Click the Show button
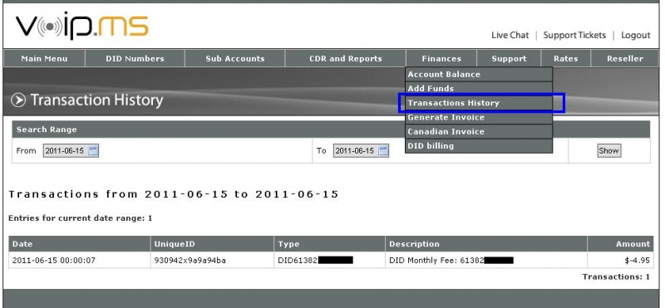This screenshot has width=665, height=308. tap(608, 151)
